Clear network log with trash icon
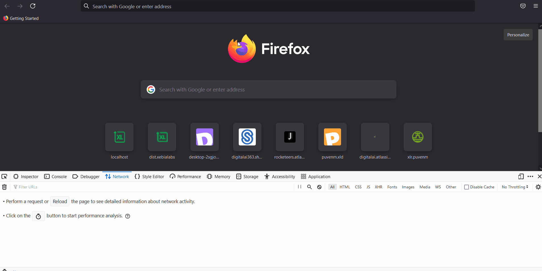Screen dimensions: 542x271 pos(4,187)
